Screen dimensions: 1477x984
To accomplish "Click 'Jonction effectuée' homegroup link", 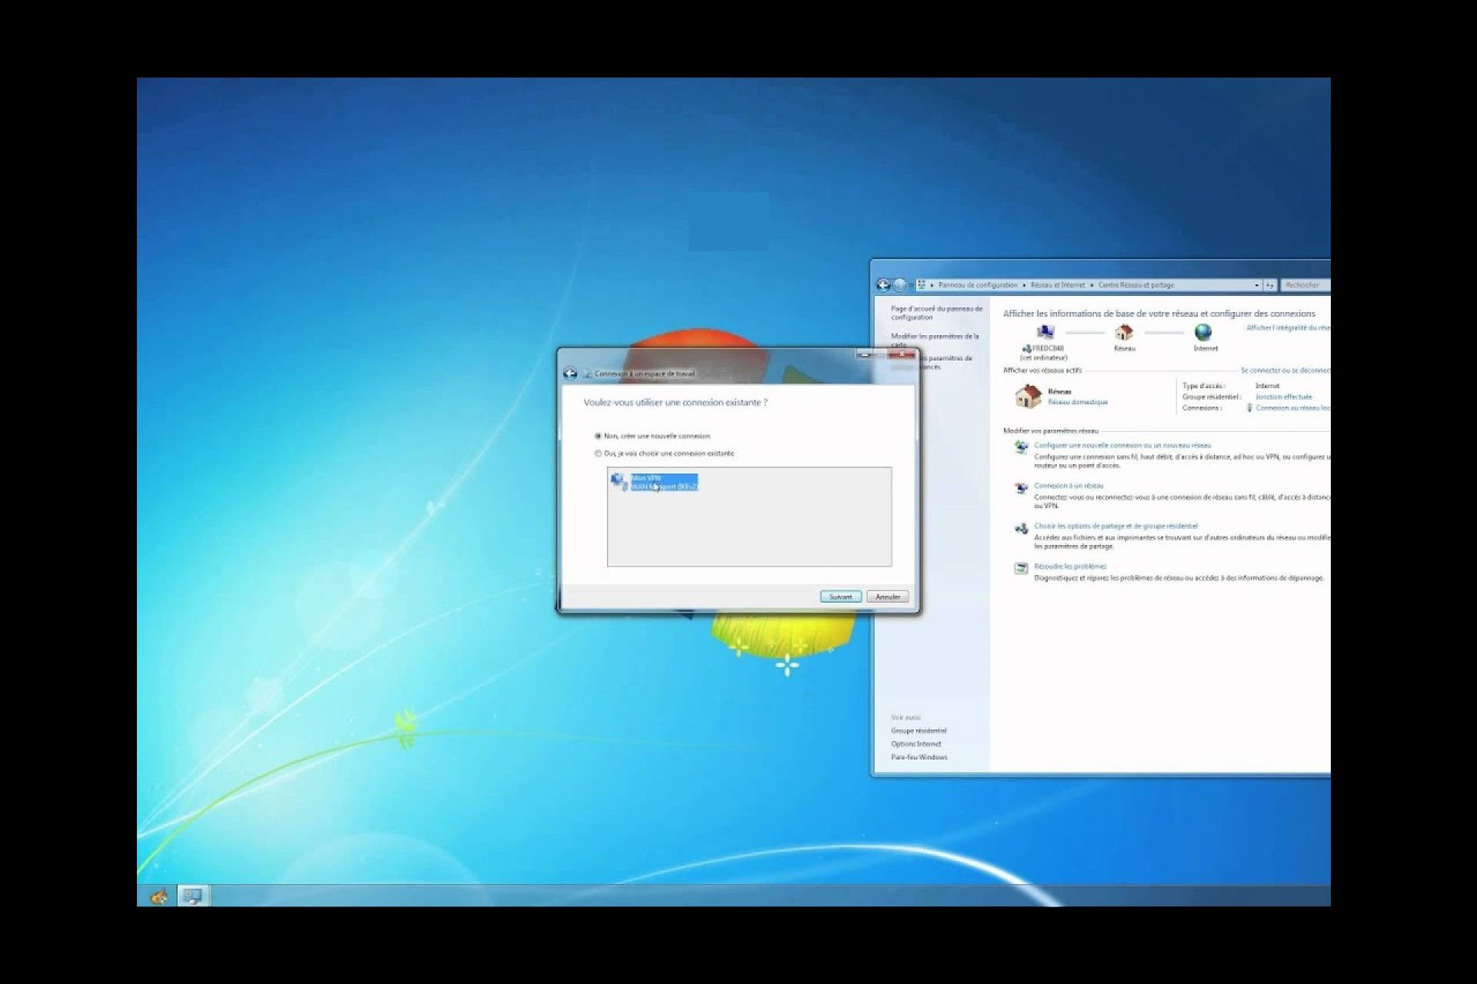I will click(1284, 397).
